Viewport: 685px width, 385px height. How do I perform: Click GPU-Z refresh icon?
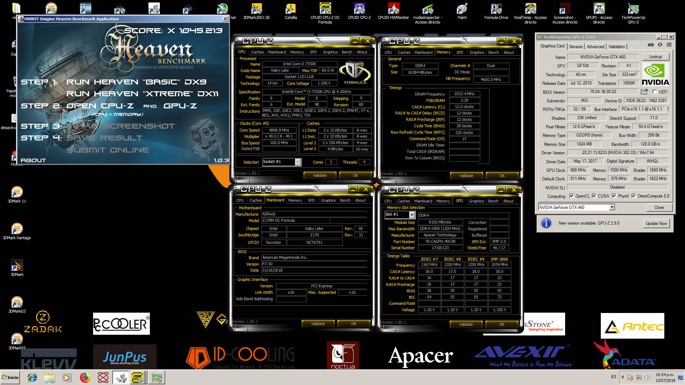[x=660, y=45]
